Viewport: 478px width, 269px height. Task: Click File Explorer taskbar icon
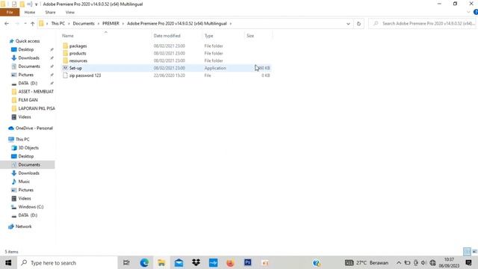pos(161,262)
